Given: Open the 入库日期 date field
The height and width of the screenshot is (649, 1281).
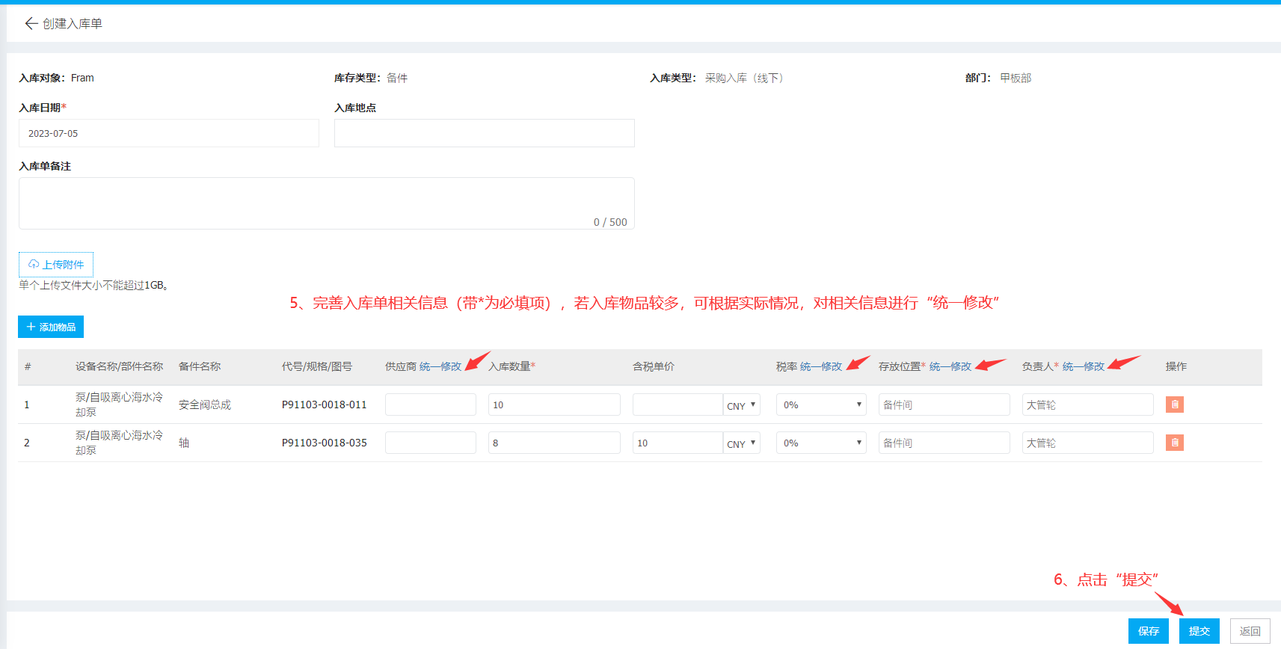Looking at the screenshot, I should pyautogui.click(x=169, y=133).
